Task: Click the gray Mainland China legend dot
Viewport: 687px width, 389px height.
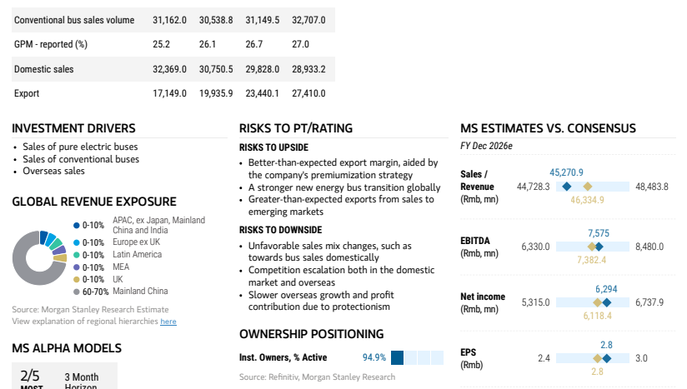Action: point(76,292)
